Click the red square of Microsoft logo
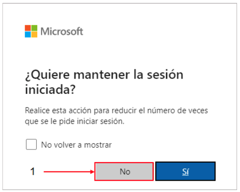The width and height of the screenshot is (240, 192). (28, 28)
